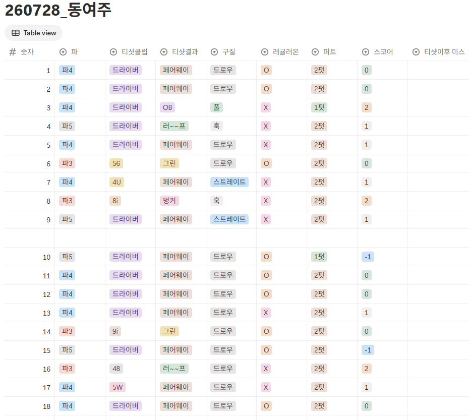Select the 5W club tag in row 17

click(118, 387)
